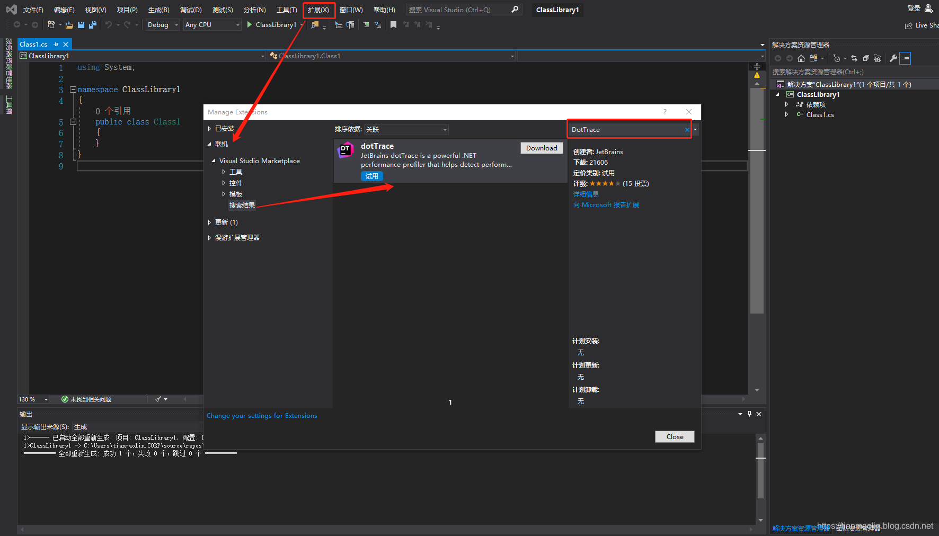The image size is (939, 536).
Task: Expand the 漫游扩展管理器 category
Action: pos(209,238)
